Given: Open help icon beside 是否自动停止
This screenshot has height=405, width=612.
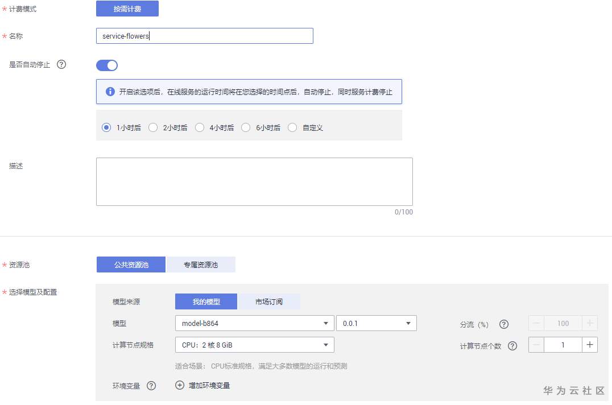Looking at the screenshot, I should click(61, 64).
